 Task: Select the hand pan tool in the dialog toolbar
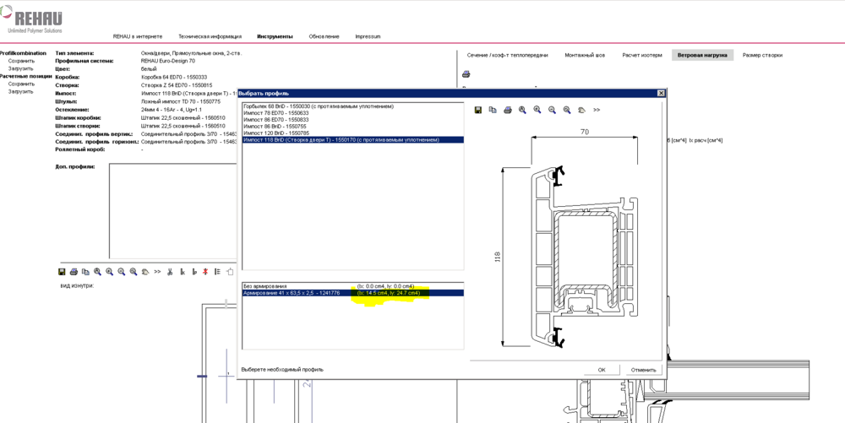[582, 110]
